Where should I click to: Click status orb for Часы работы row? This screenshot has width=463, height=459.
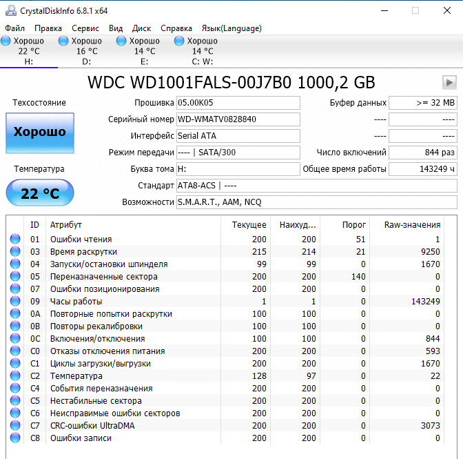pos(15,302)
